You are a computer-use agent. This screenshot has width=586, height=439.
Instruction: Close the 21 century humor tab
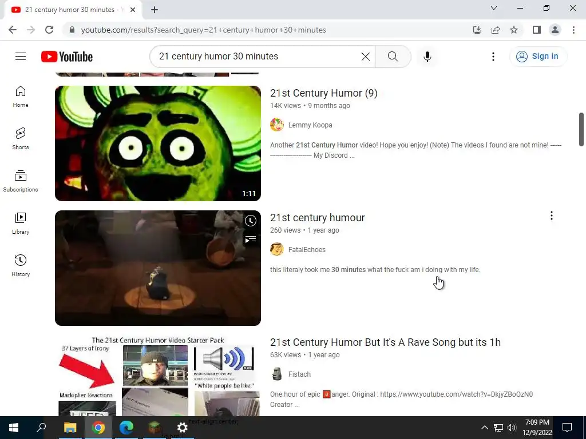[133, 10]
